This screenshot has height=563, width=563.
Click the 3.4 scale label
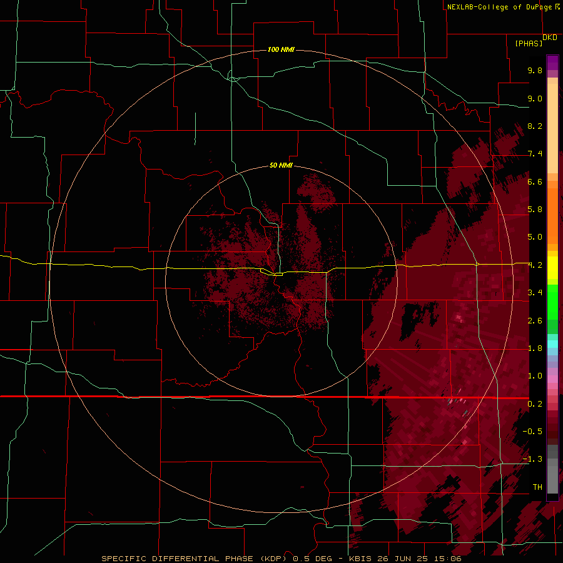[x=535, y=293]
